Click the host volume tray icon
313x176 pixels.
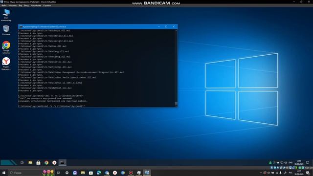pyautogui.click(x=268, y=173)
